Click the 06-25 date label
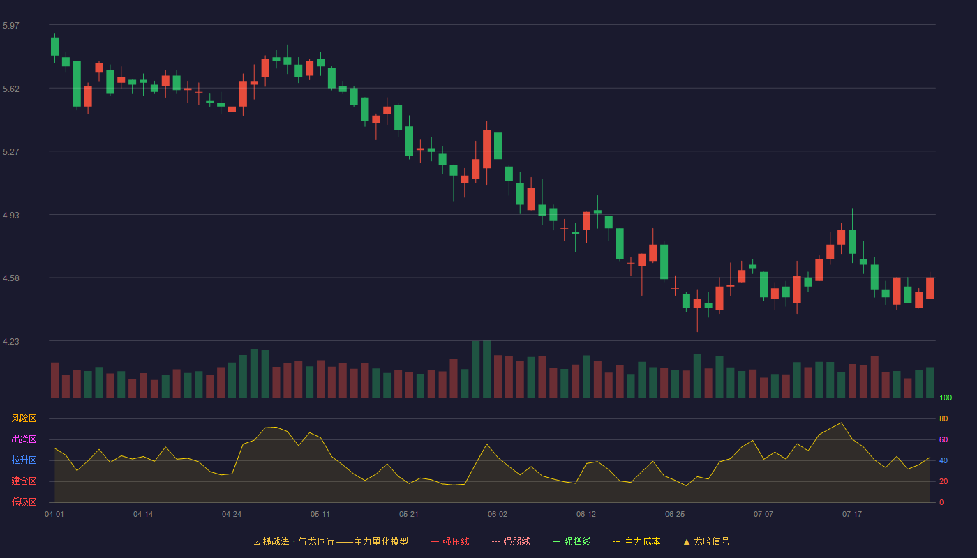 [675, 514]
